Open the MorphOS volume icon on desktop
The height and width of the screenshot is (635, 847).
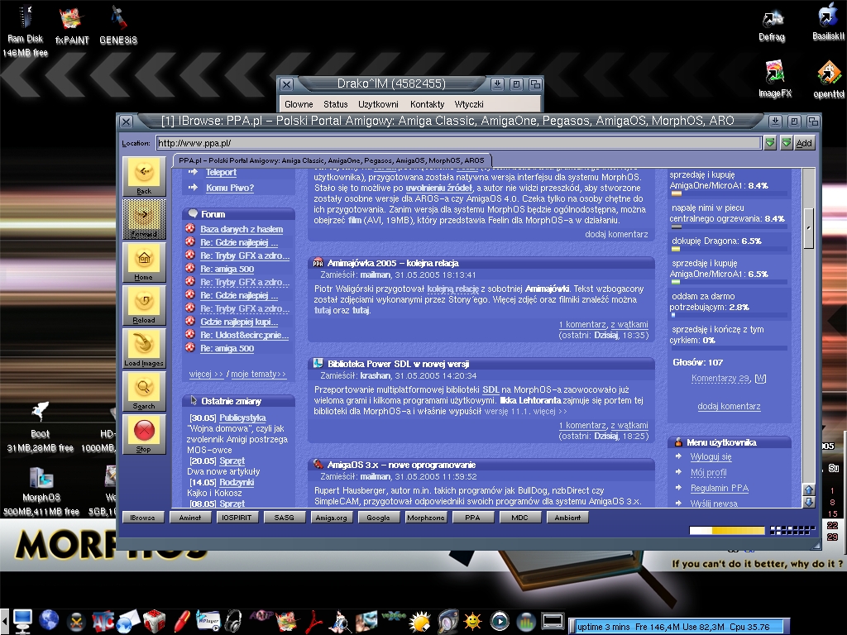(x=41, y=490)
